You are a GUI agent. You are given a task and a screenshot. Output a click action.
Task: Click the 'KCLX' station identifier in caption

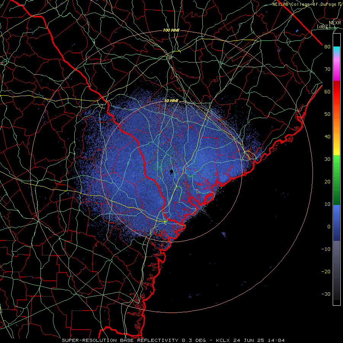223,340
